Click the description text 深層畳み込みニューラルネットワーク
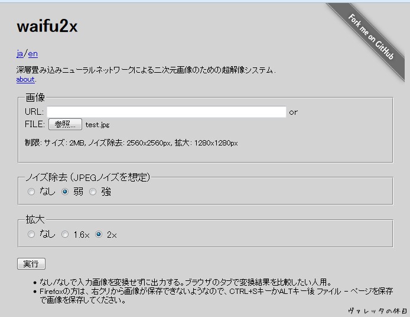This screenshot has width=410, height=317. pos(146,70)
